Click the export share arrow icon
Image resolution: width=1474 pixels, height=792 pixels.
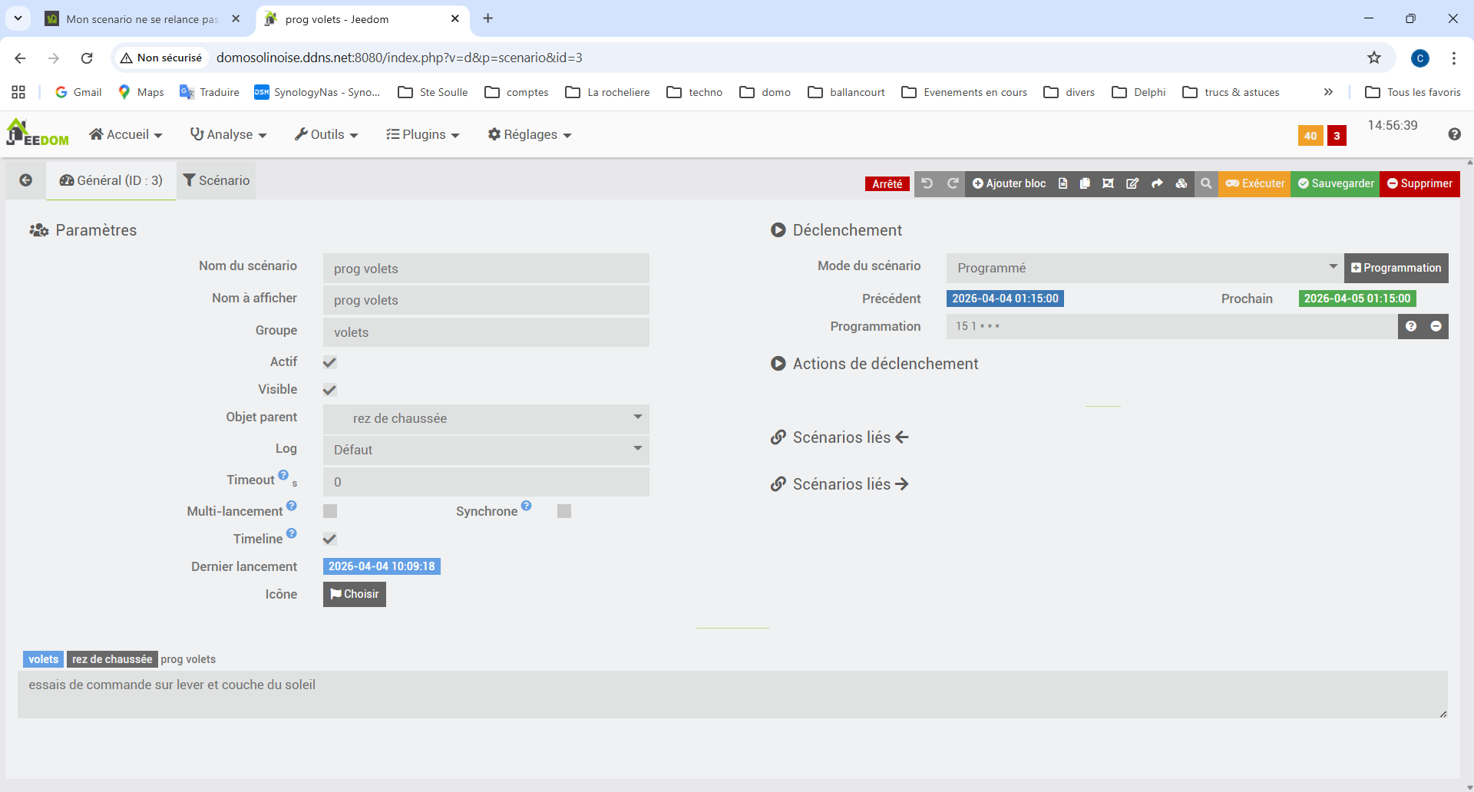[1157, 183]
